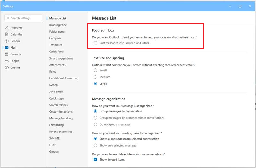256x168 pixels.
Task: Open the Reading Pane settings
Action: pyautogui.click(x=58, y=25)
